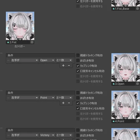The width and height of the screenshot is (140, 140).
Task: Open the Victory gesture dropdown
Action: coord(47,135)
